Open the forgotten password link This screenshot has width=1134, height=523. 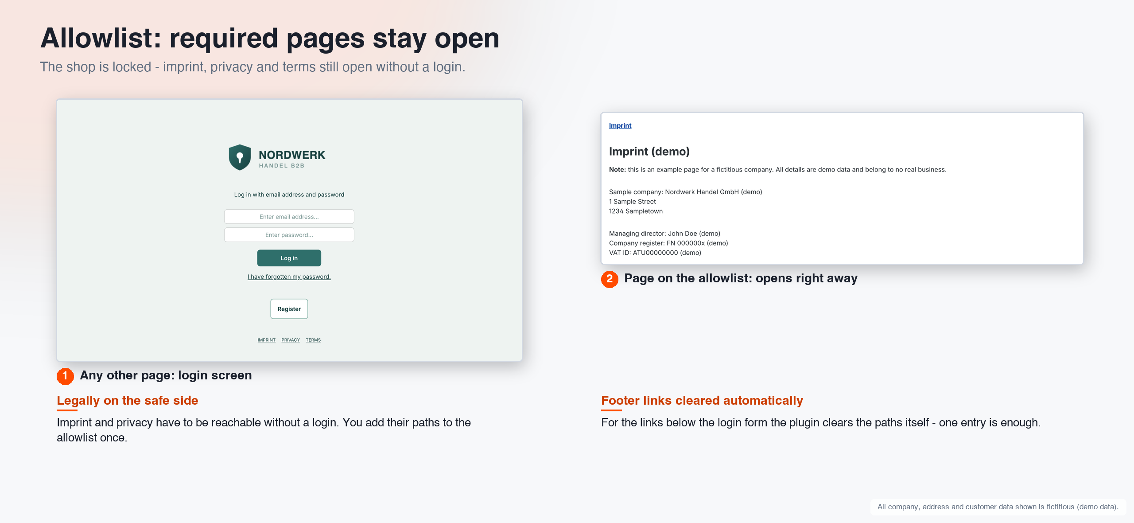tap(289, 277)
